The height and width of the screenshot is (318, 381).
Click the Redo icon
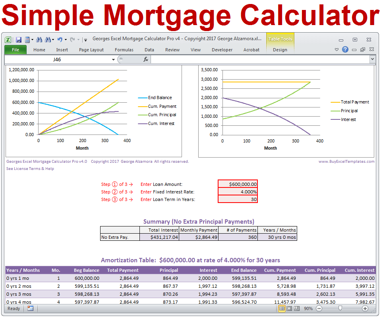coord(72,40)
